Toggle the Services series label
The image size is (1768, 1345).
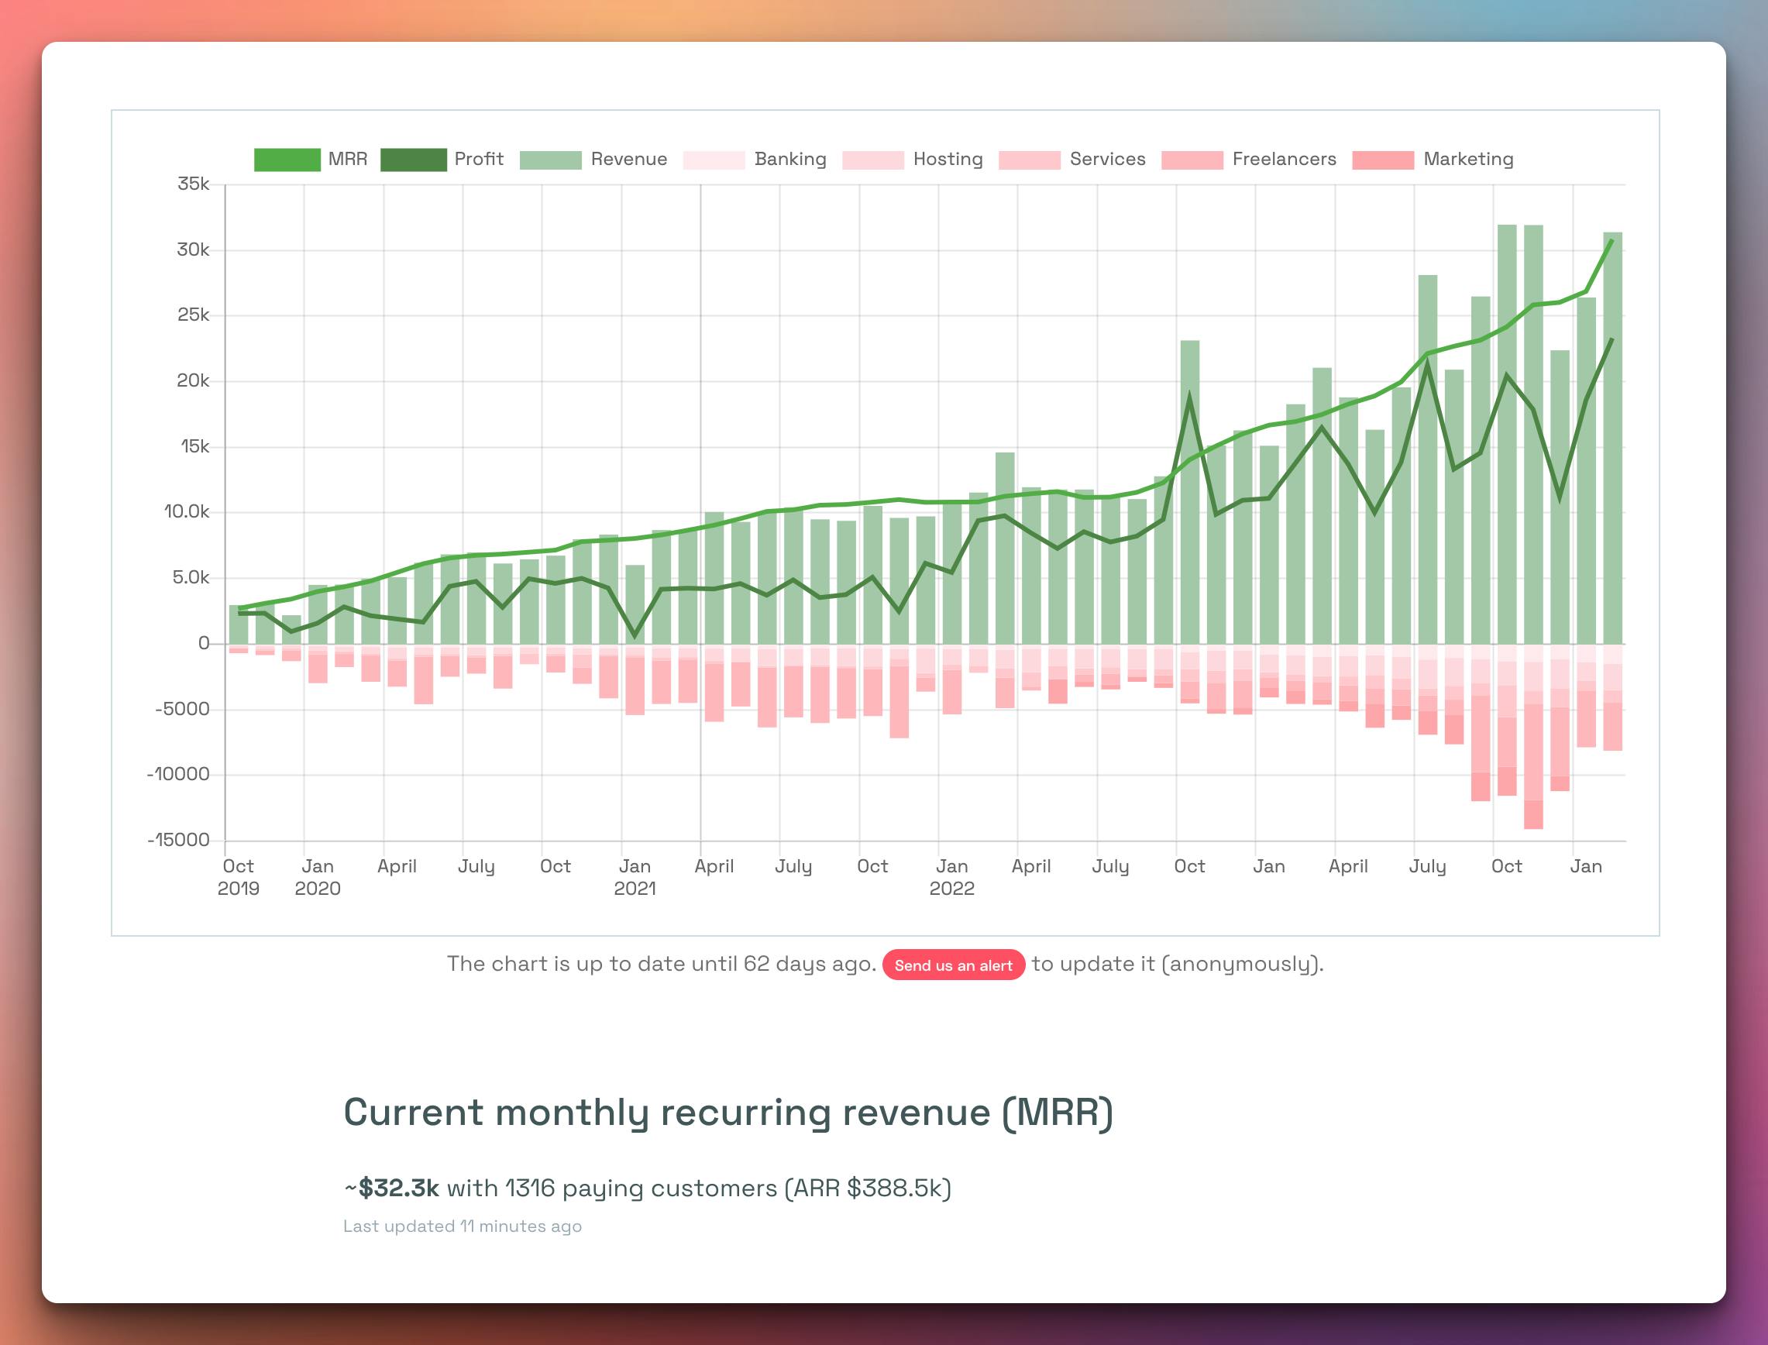point(1108,160)
